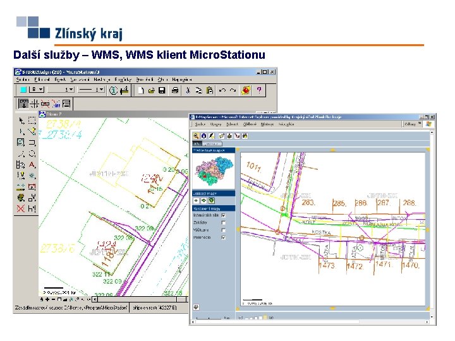The height and width of the screenshot is (341, 455).
Task: Open the Nástroje menu in MicroStation
Action: click(x=102, y=80)
